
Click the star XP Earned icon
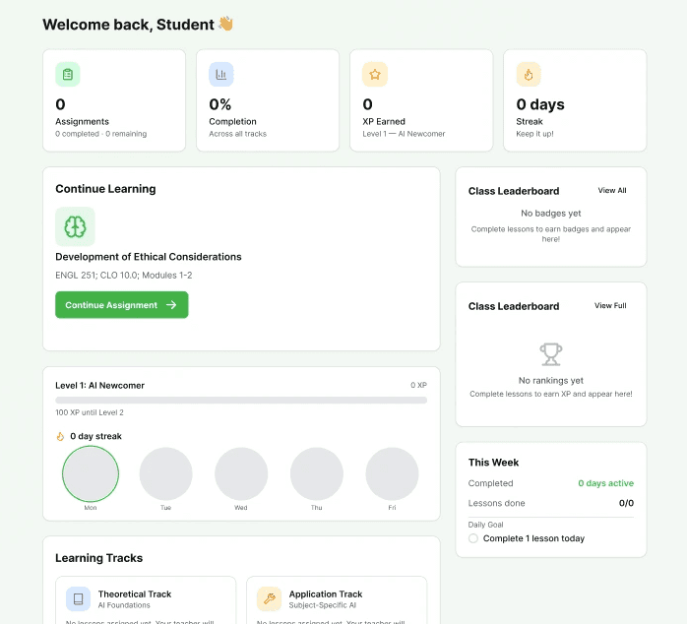pos(375,75)
